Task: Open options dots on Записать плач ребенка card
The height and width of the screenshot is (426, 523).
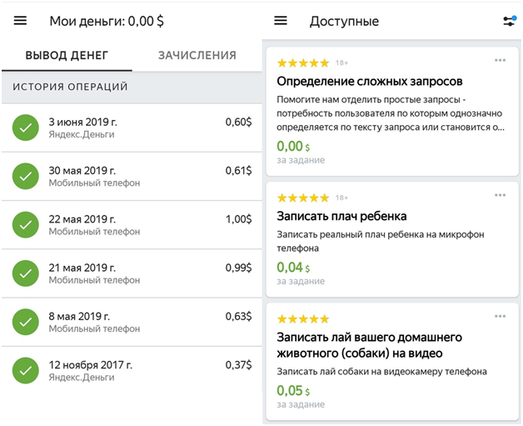Action: coord(500,195)
